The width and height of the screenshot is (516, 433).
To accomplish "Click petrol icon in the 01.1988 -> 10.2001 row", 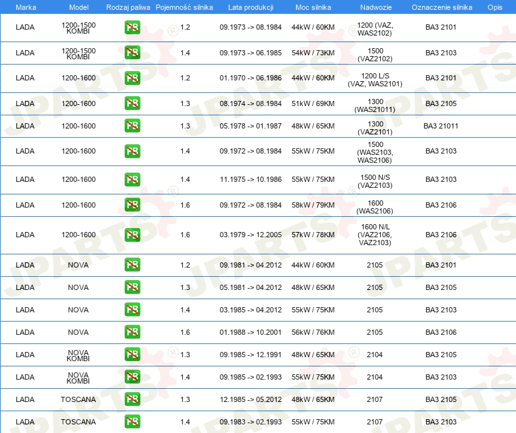I will [132, 332].
